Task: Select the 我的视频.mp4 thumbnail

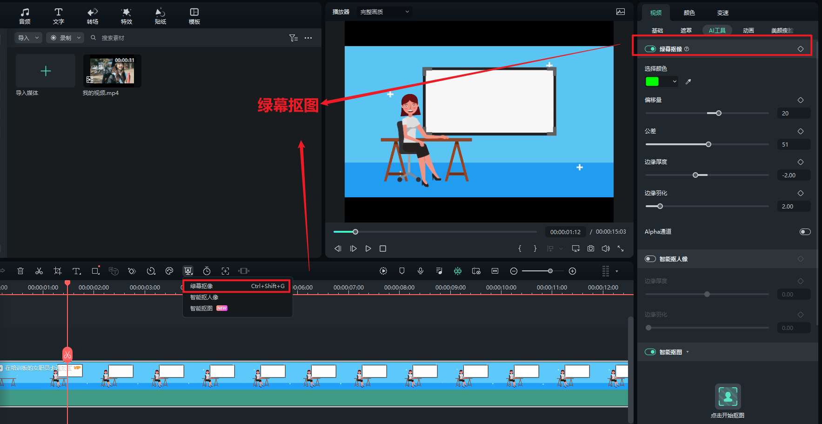Action: click(112, 71)
